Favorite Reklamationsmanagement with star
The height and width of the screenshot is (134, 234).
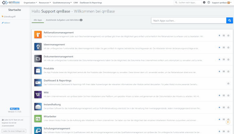coord(228,36)
